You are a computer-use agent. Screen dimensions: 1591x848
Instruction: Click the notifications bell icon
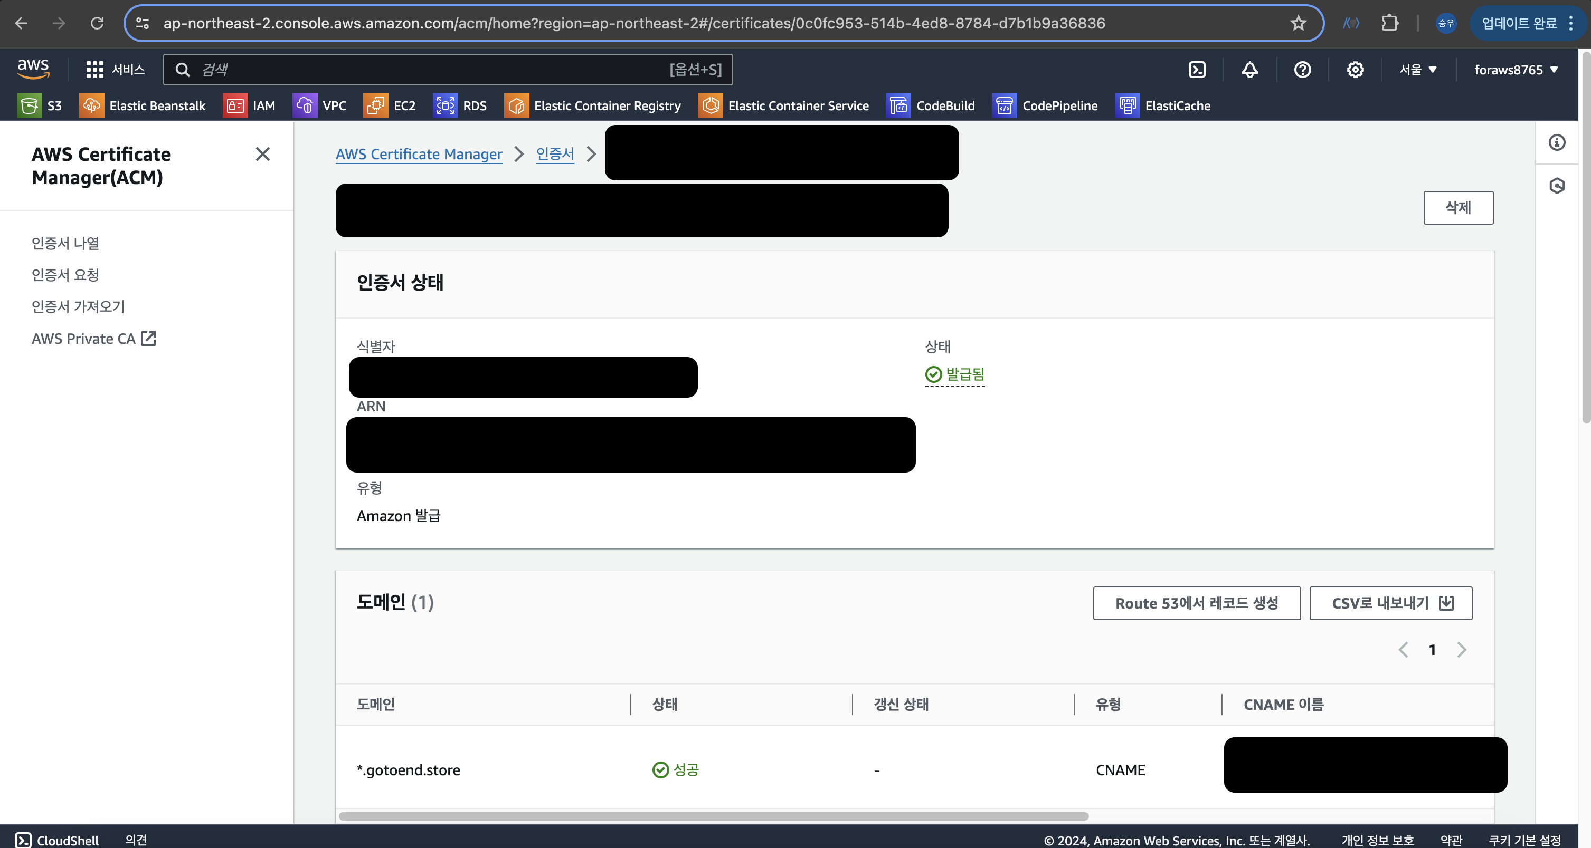pos(1249,70)
